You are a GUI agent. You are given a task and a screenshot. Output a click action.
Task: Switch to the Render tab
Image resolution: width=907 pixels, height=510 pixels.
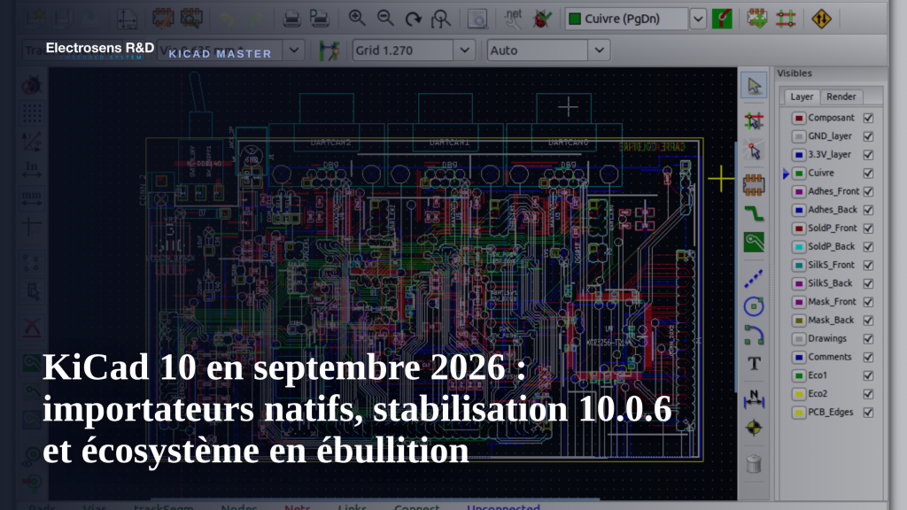pos(841,97)
